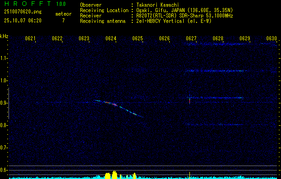Screen dimensions: 281x179
Task: Click the 0.8 kHz frequency label
Action: pos(3,125)
